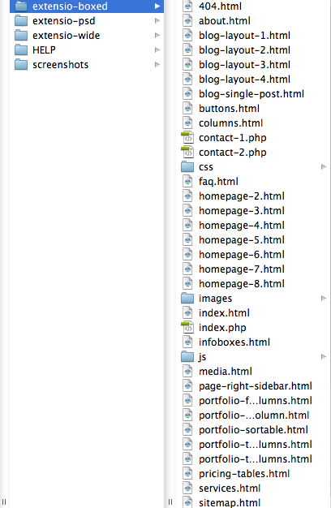Select portfolio-sortable.html file
The width and height of the screenshot is (331, 508).
[253, 430]
